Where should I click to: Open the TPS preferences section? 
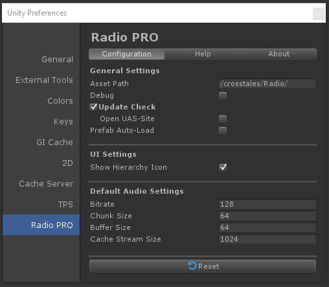[x=41, y=204]
